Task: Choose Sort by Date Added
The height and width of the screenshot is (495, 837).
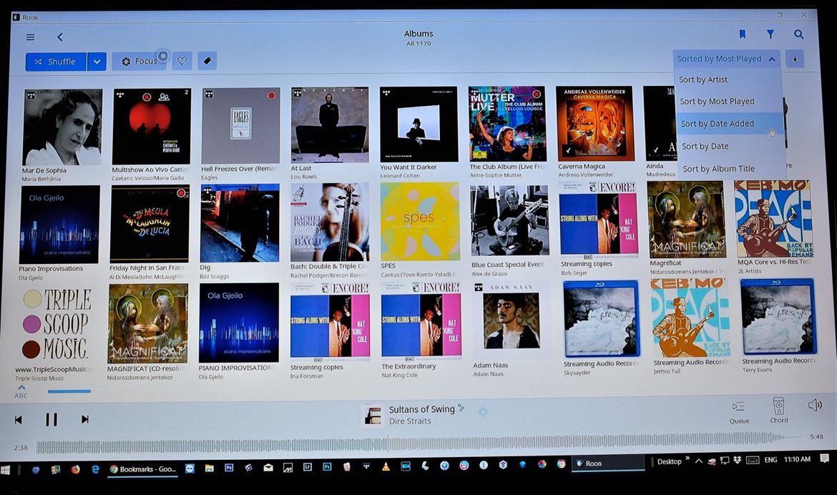Action: pos(717,124)
